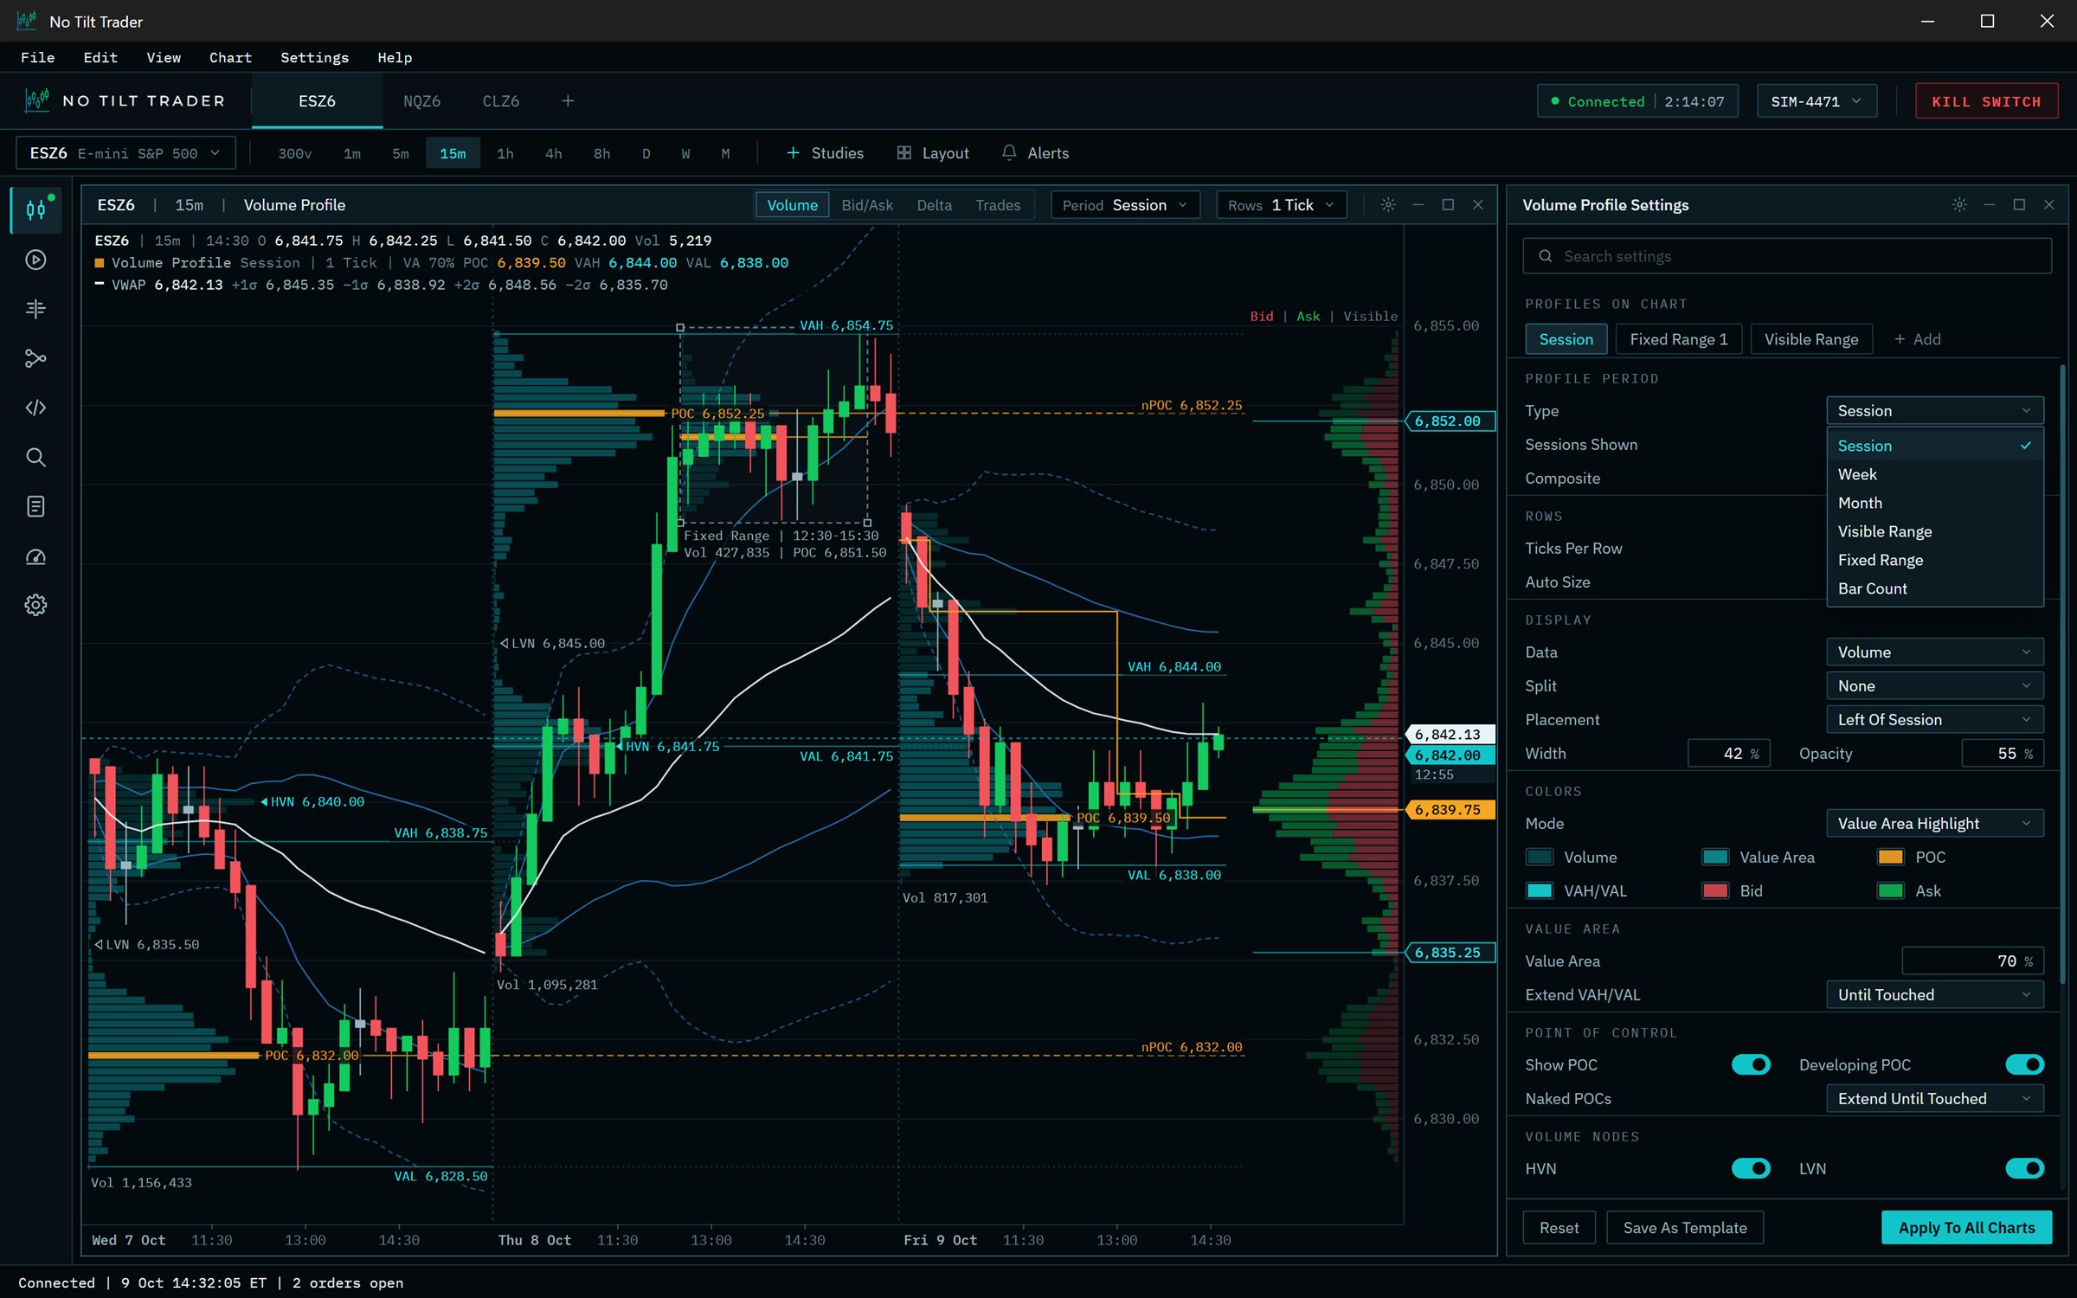Click the Volume Profile Settings panel gear icon
Image resolution: width=2077 pixels, height=1298 pixels.
1959,205
